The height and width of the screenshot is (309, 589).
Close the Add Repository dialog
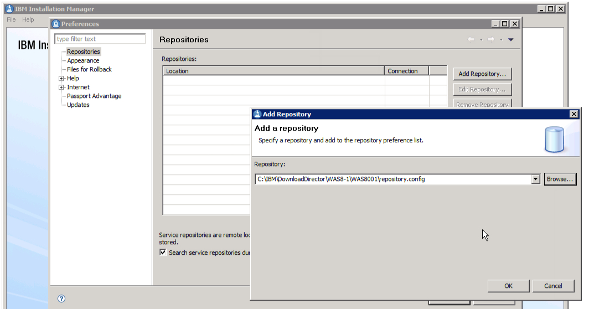574,114
